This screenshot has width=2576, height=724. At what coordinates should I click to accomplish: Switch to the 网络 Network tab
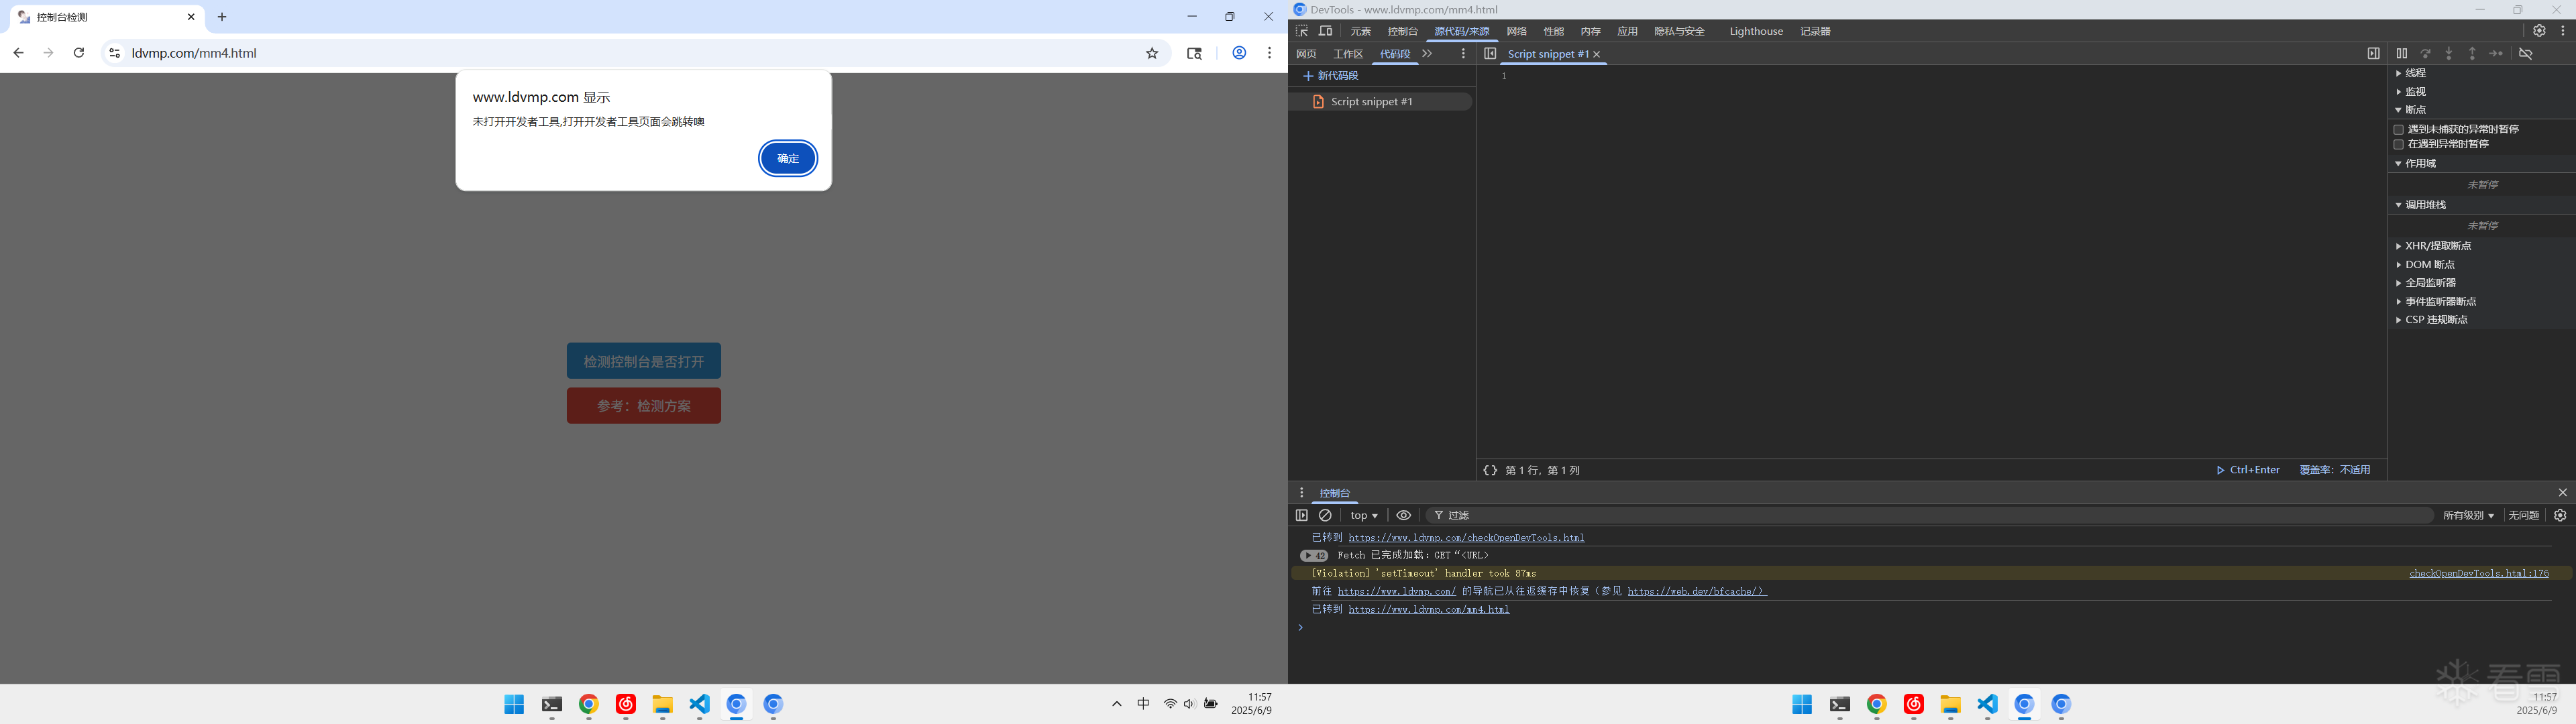click(1516, 31)
